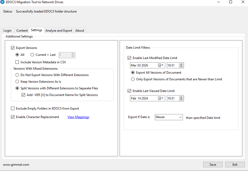Expand the Export if Date is dropdown
The width and height of the screenshot is (248, 171).
(x=180, y=117)
